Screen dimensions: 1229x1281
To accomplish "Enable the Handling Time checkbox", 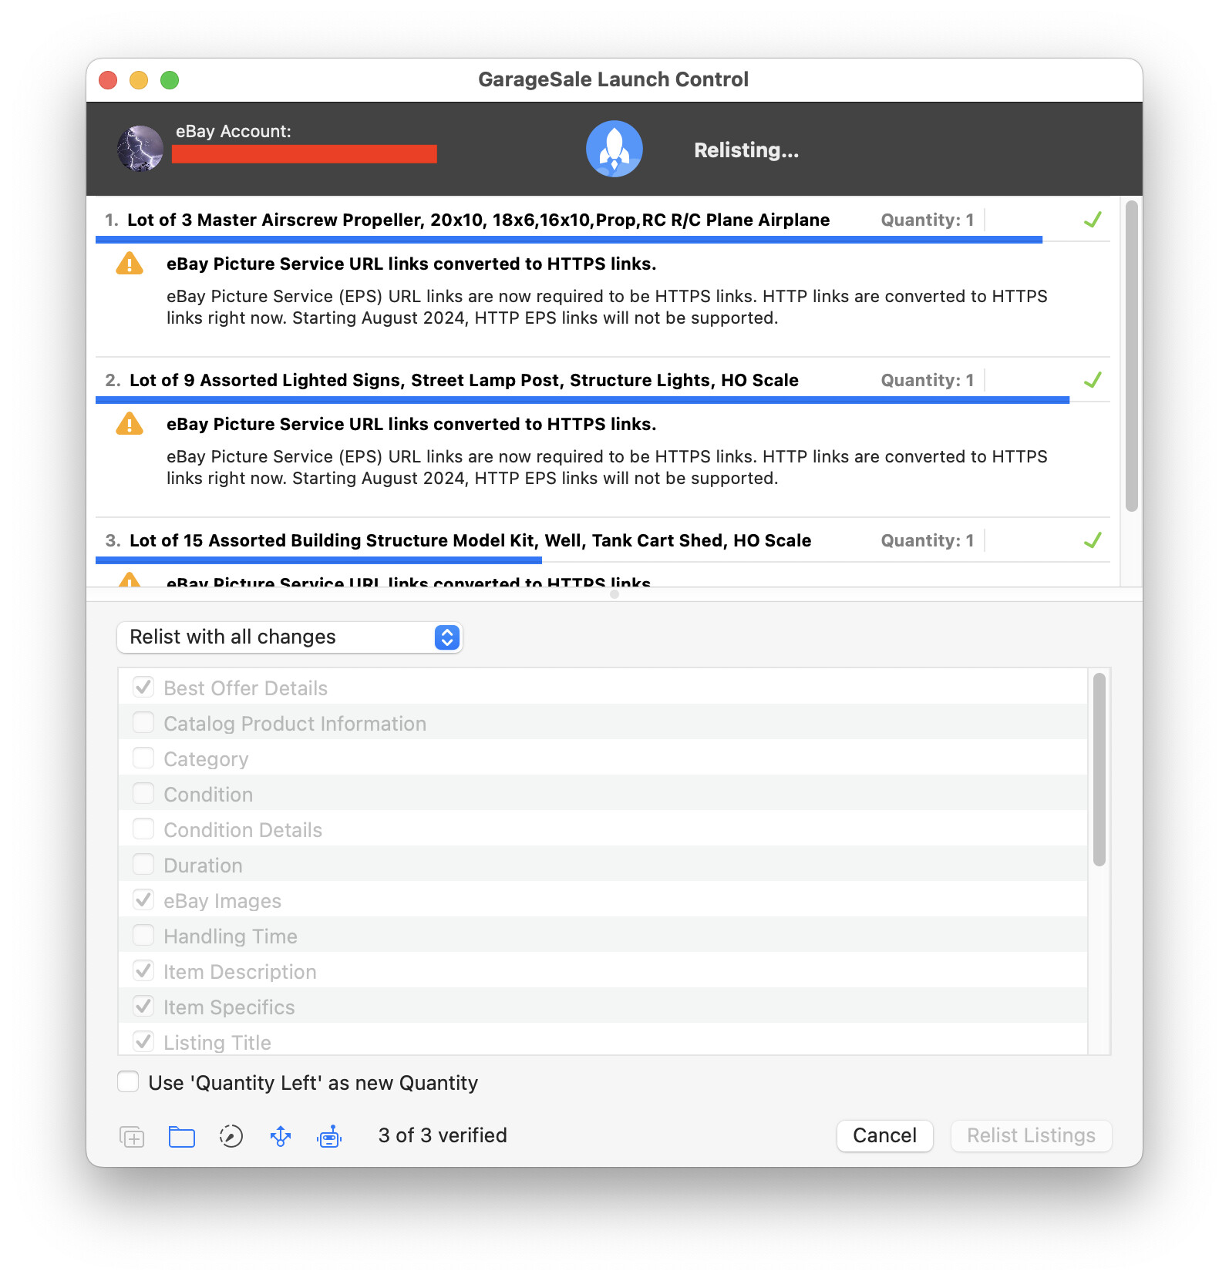I will point(143,935).
